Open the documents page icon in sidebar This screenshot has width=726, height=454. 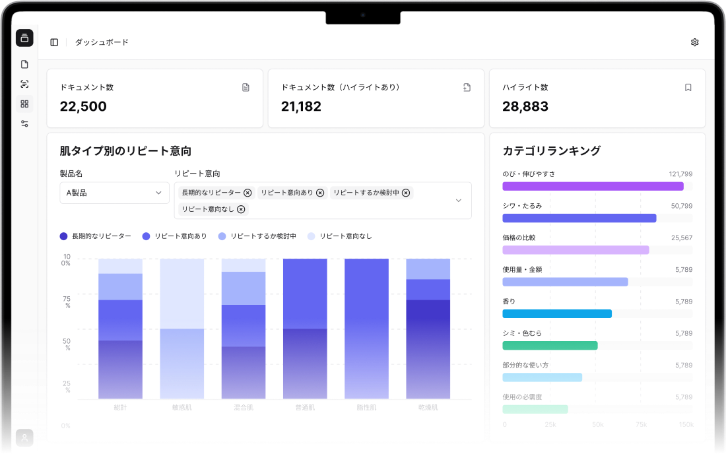coord(24,65)
